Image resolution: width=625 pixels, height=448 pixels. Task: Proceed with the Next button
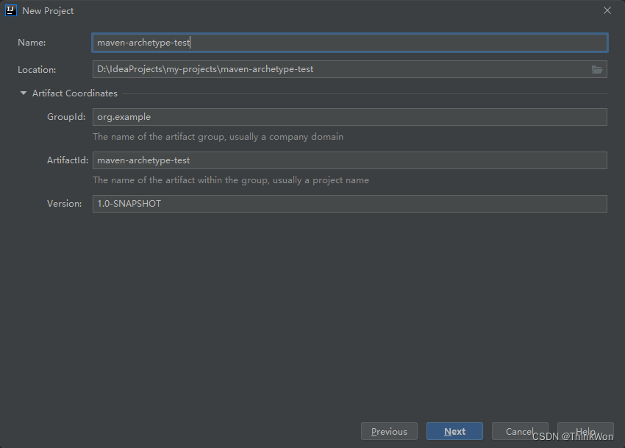454,431
